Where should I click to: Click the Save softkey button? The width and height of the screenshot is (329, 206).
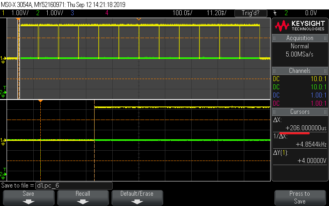(x=28, y=197)
